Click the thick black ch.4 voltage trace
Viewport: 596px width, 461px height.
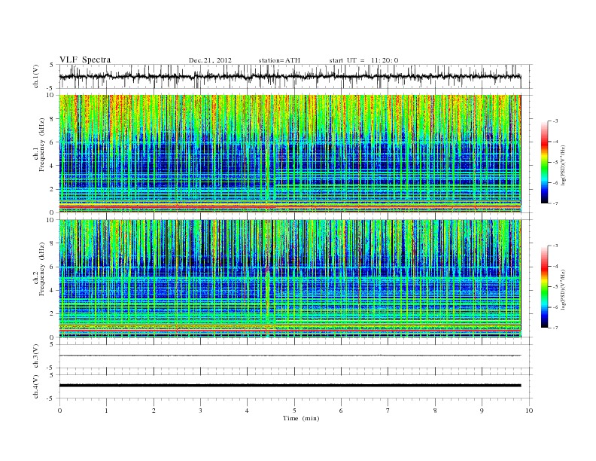[290, 386]
